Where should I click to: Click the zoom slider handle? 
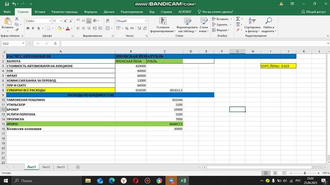tap(305, 173)
